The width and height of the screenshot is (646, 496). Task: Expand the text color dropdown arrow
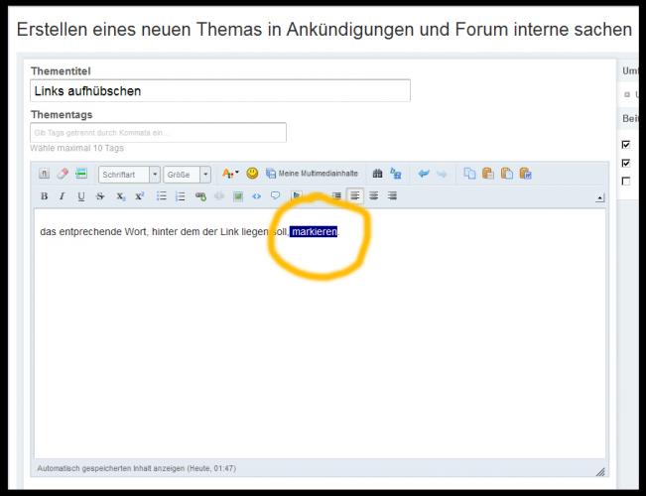click(235, 174)
